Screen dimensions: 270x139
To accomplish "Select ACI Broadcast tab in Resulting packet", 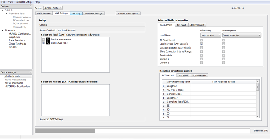I will 199,76.
